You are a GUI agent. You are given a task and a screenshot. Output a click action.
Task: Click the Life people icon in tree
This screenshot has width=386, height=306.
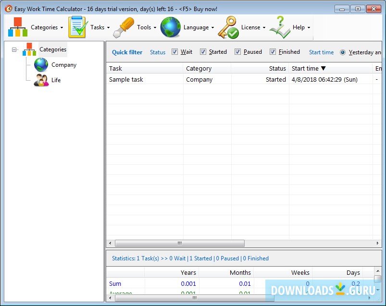tap(41, 80)
